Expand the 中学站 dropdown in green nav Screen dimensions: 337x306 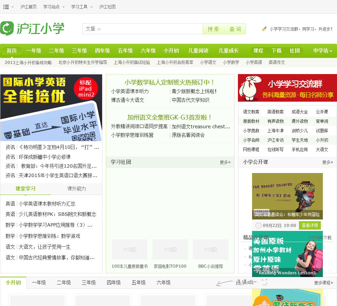coord(323,51)
